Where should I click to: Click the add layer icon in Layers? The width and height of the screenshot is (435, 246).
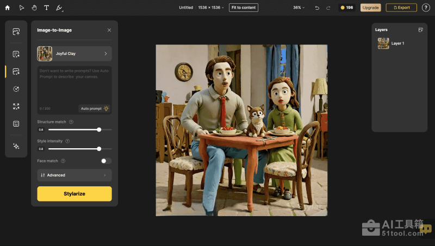420,30
